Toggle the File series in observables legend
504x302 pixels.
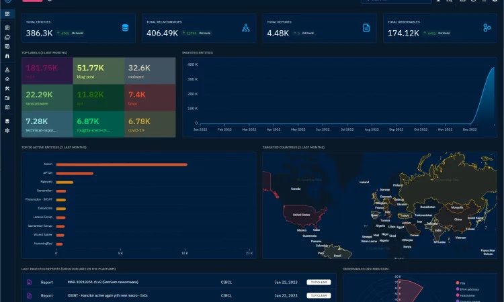pyautogui.click(x=460, y=283)
